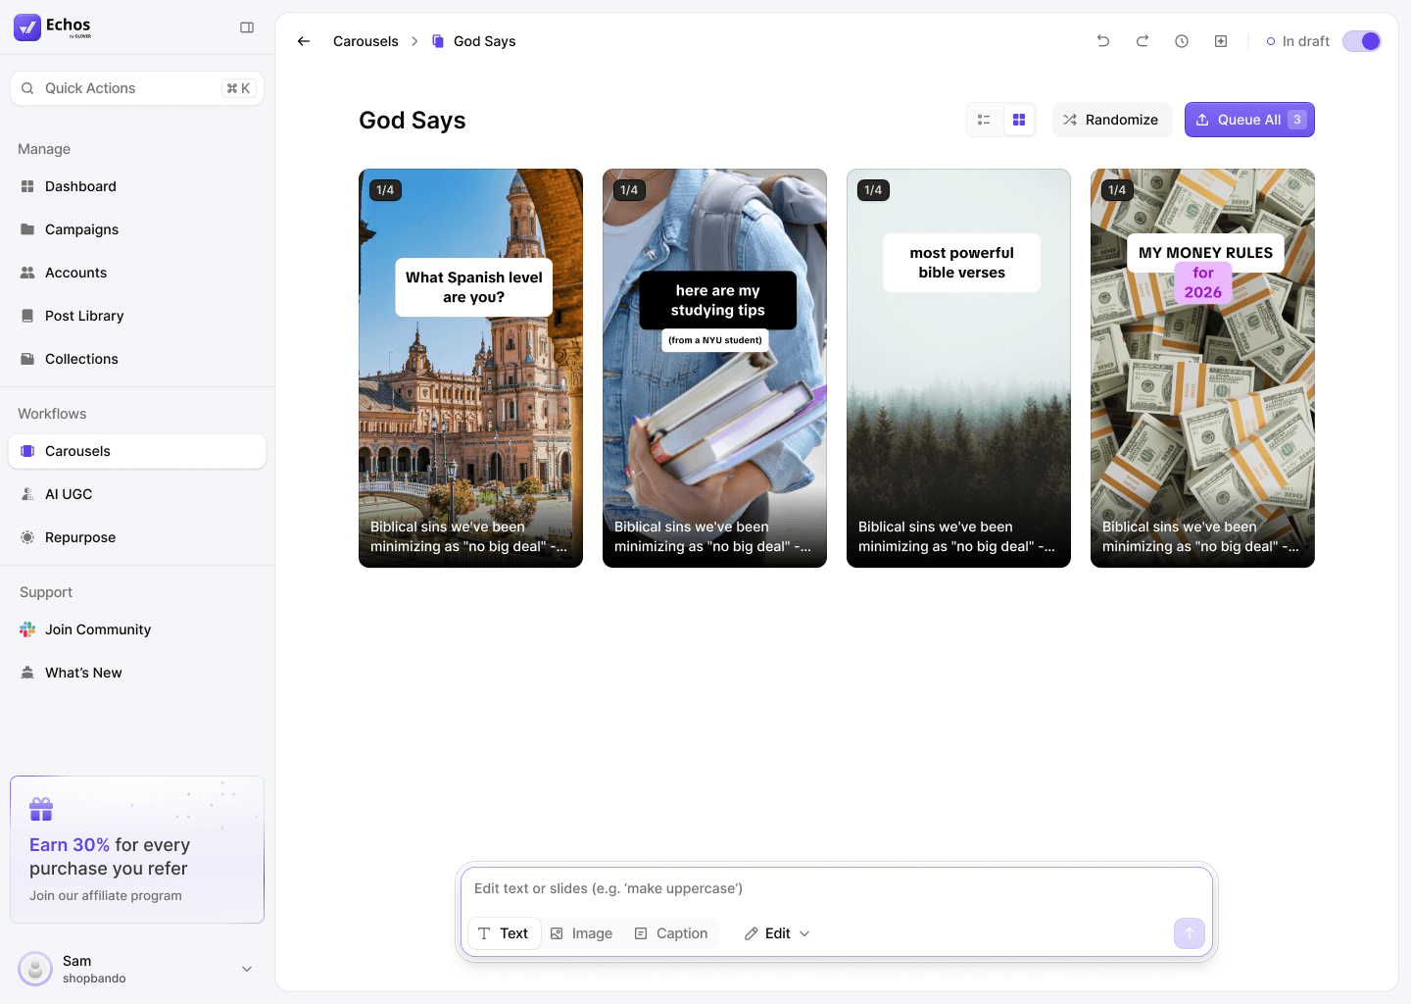Viewport: 1411px width, 1004px height.
Task: Open the Spanish level carousel thumbnail
Action: (470, 368)
